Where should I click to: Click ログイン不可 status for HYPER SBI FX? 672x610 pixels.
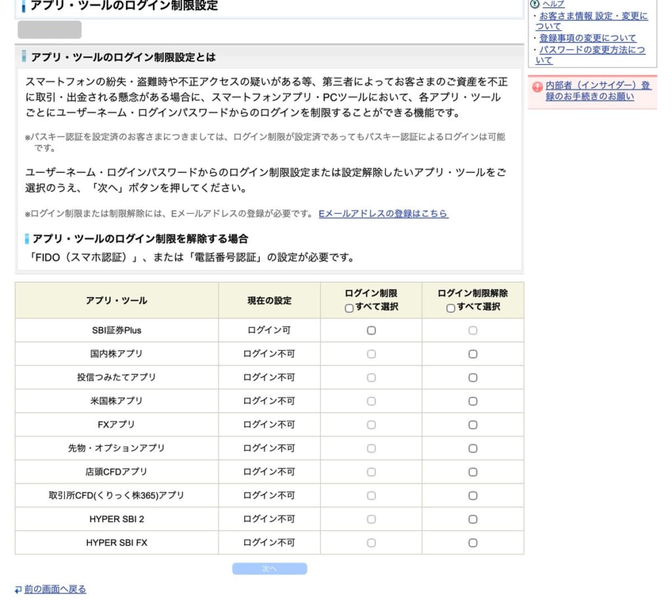pos(269,542)
